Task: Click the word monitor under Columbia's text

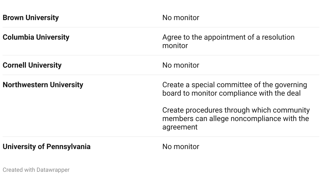Action: [175, 46]
